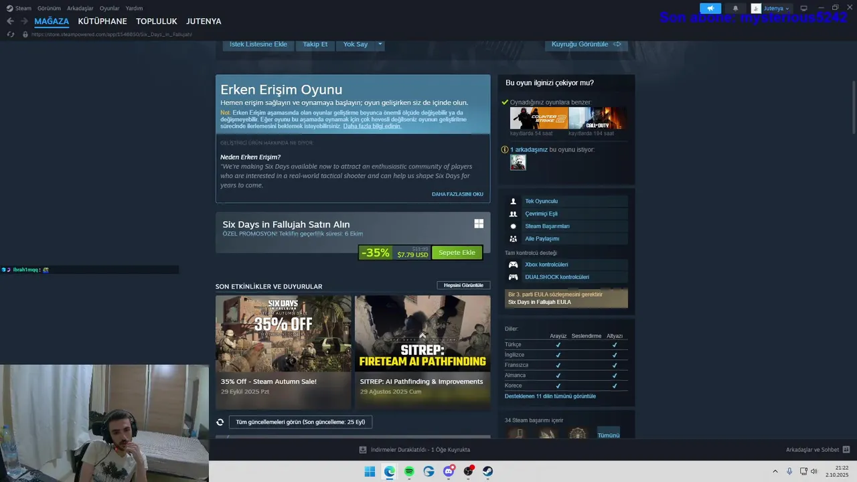Click the Tek Oyunculu person icon
This screenshot has height=482, width=857.
[x=513, y=201]
